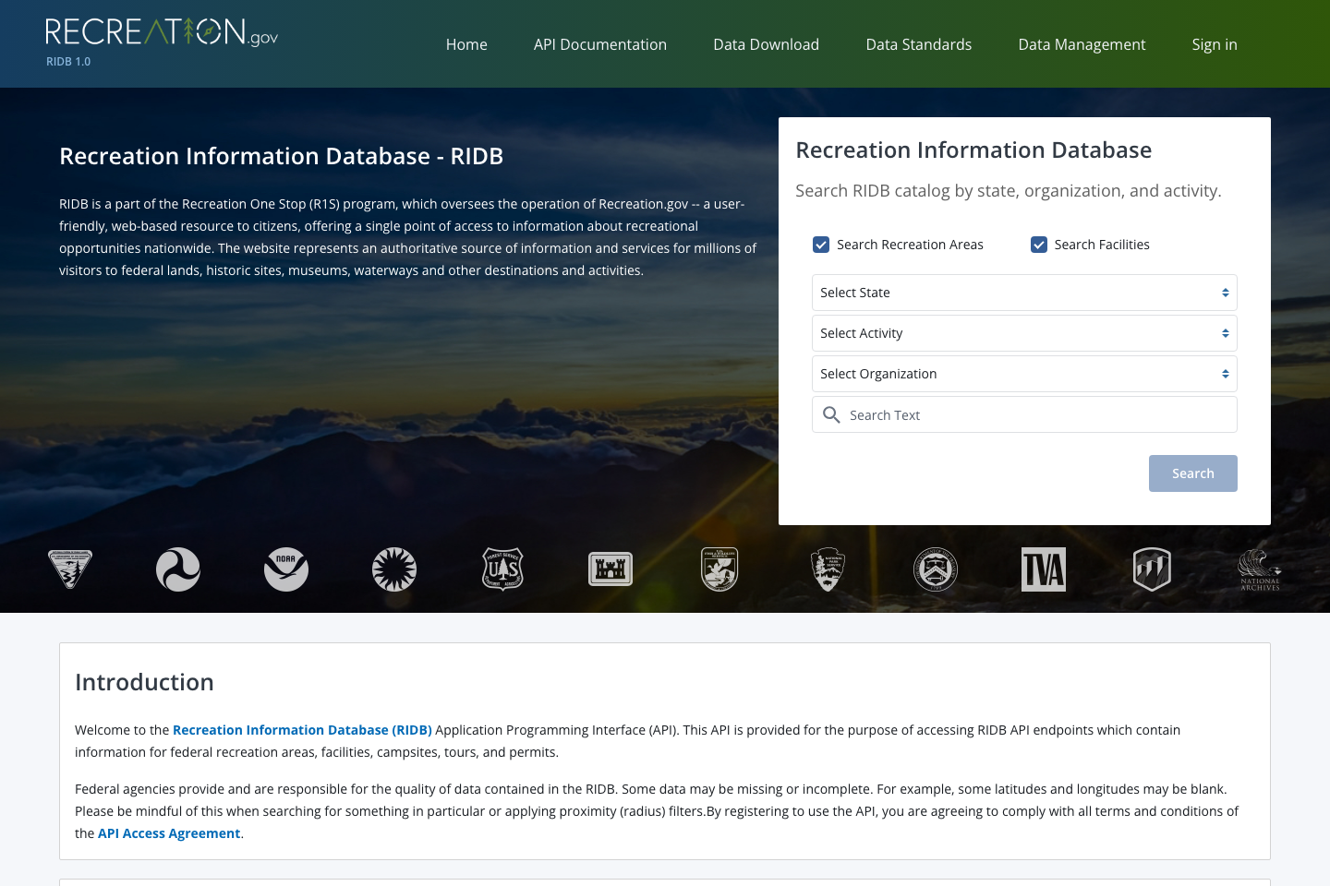Screen dimensions: 1330x886
Task: Open the API Documentation menu
Action: (600, 44)
